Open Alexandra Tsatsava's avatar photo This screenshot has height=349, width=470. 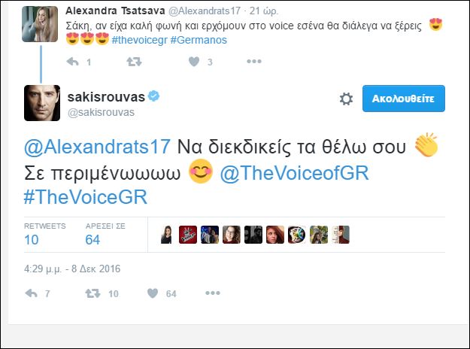click(x=40, y=23)
